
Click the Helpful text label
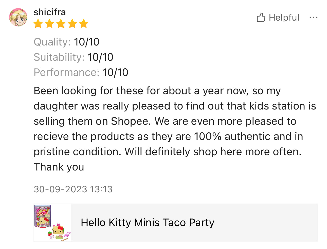click(x=284, y=18)
